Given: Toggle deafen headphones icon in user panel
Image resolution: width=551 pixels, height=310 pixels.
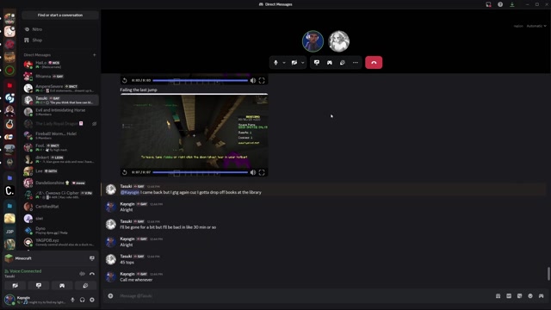Looking at the screenshot, I should 83,300.
